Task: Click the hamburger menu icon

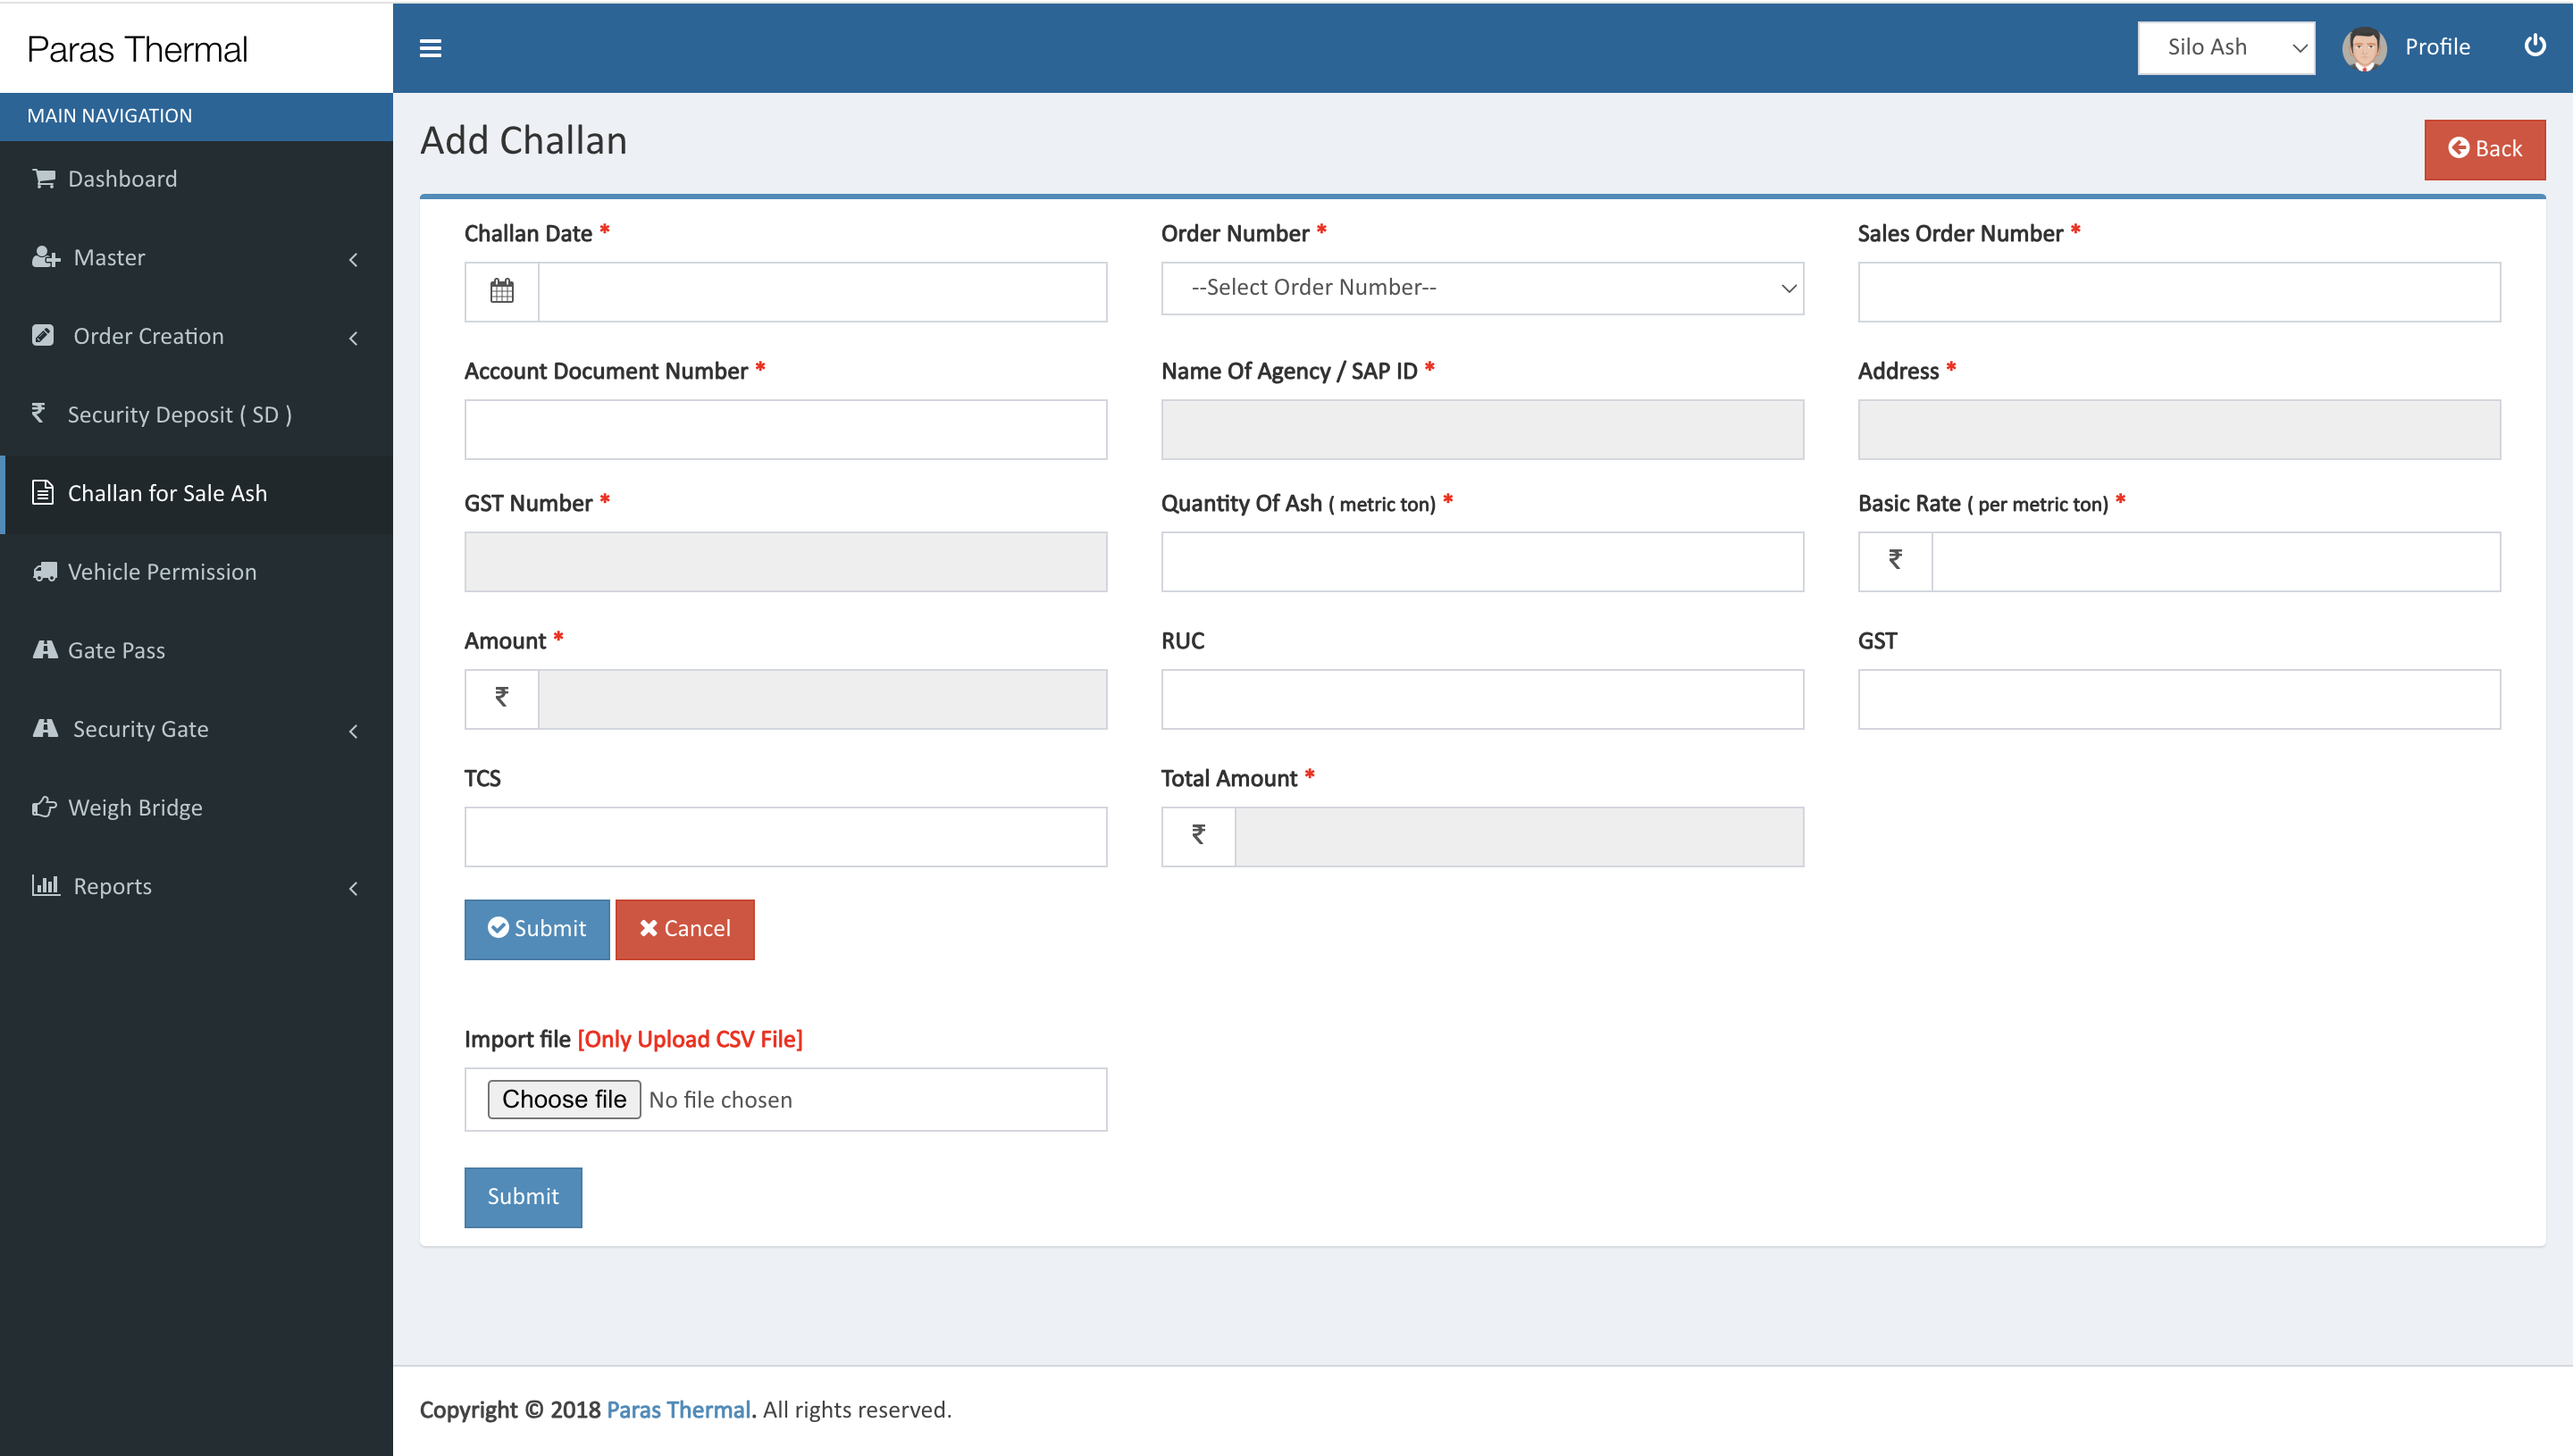Action: (432, 47)
